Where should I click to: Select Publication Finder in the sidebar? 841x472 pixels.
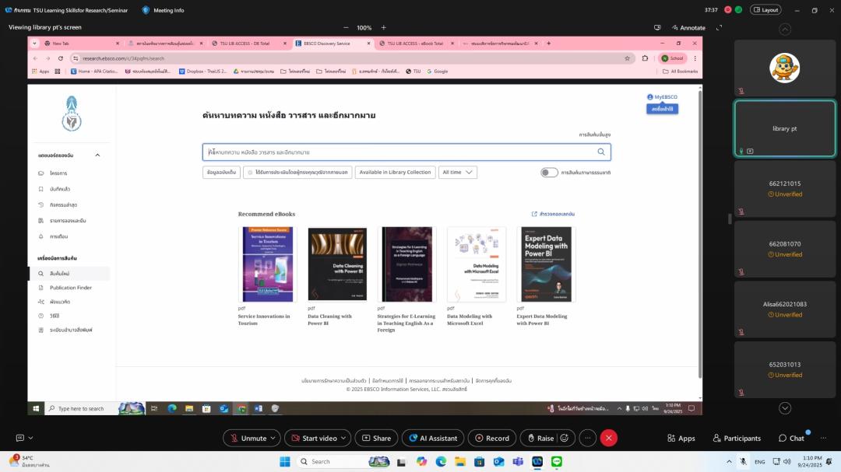(70, 288)
